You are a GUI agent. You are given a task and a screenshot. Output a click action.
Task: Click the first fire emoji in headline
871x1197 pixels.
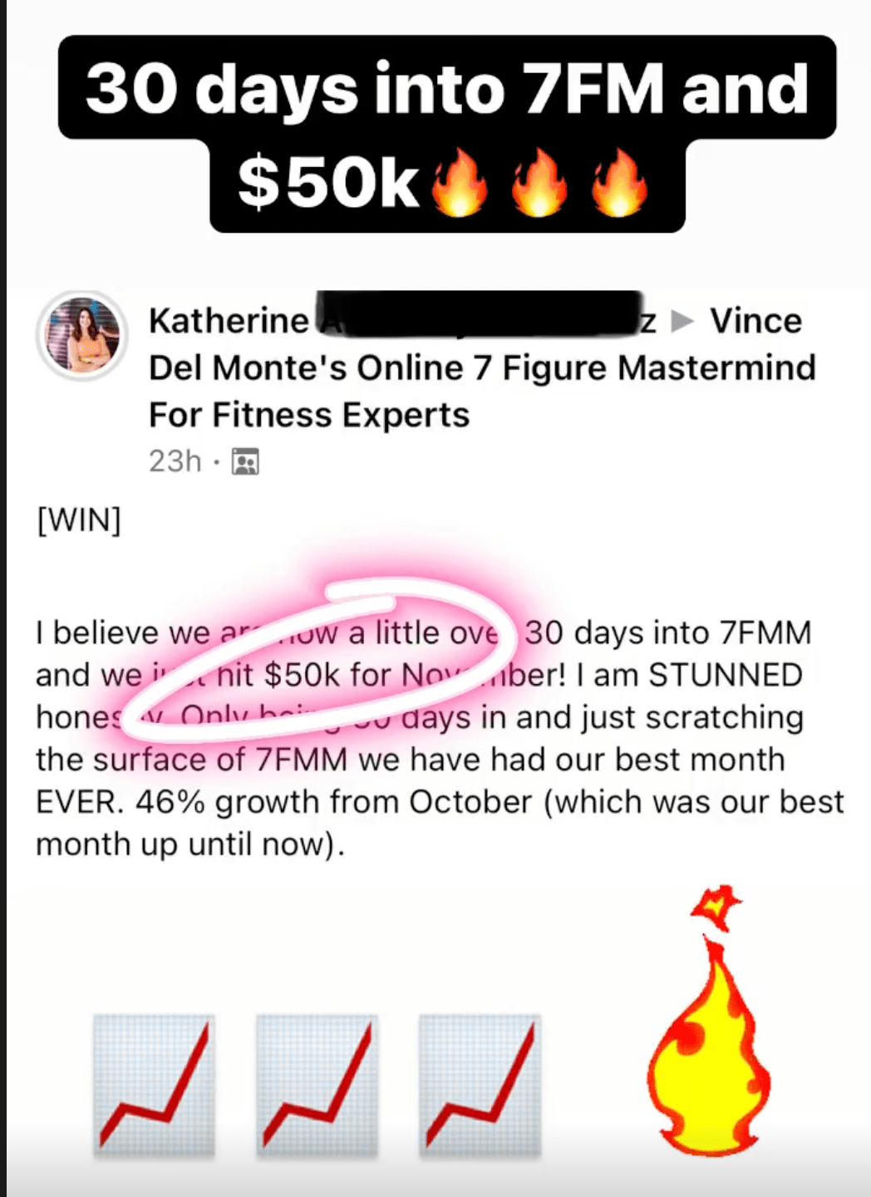(x=460, y=185)
